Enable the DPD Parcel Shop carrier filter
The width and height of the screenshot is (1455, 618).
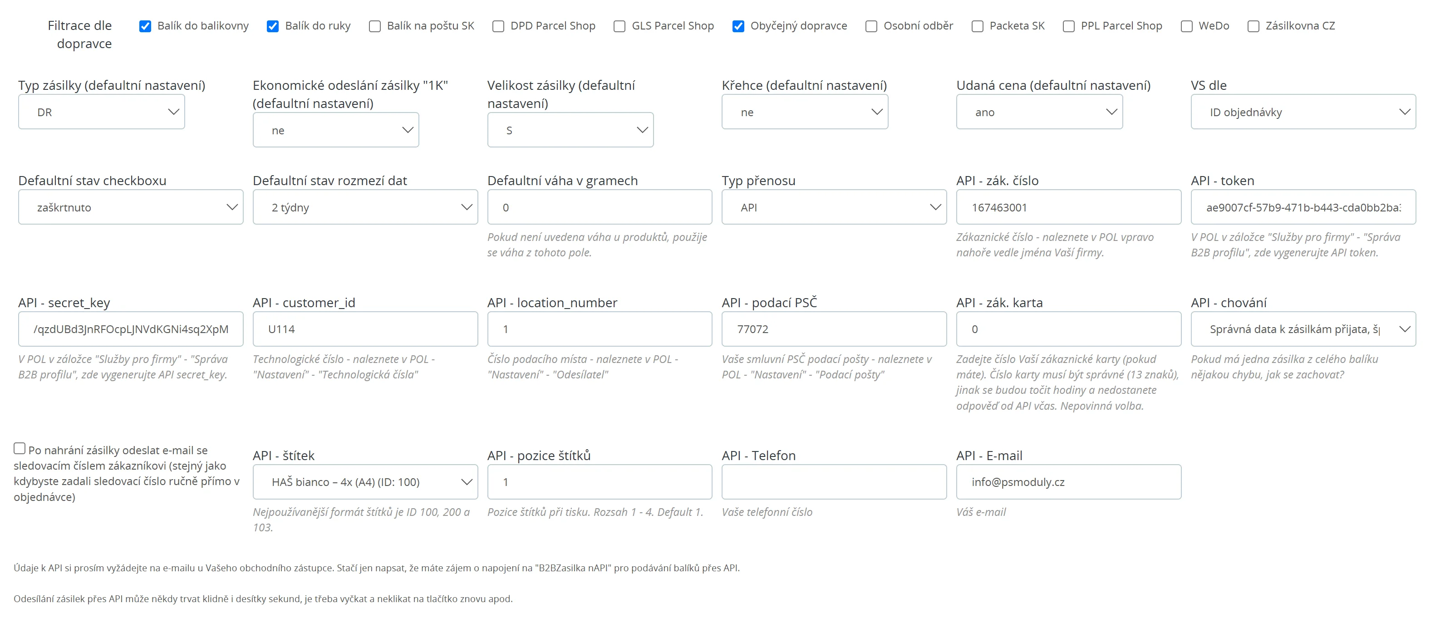tap(497, 26)
